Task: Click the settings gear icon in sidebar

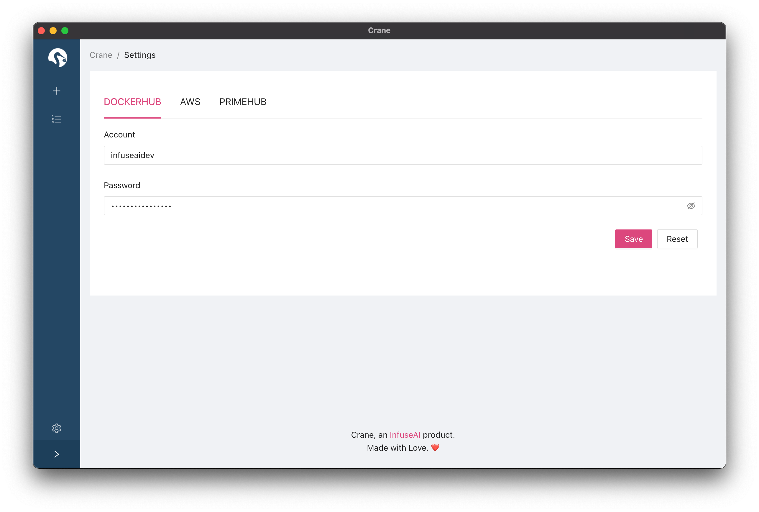Action: point(57,428)
